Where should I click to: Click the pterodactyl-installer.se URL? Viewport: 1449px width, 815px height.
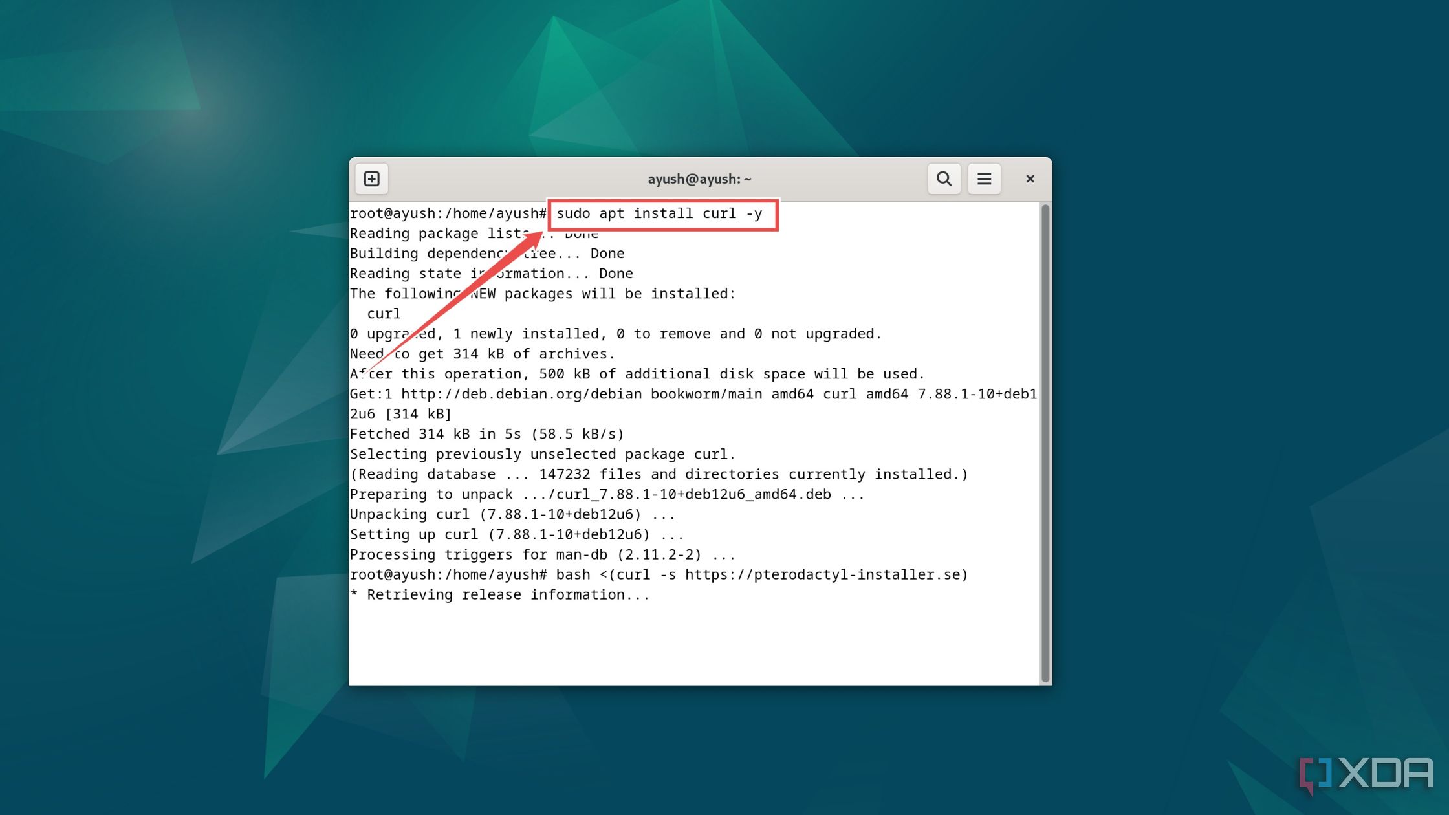coord(822,574)
